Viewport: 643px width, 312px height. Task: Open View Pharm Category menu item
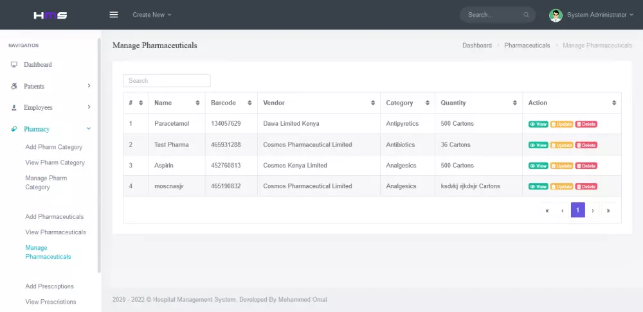point(55,162)
